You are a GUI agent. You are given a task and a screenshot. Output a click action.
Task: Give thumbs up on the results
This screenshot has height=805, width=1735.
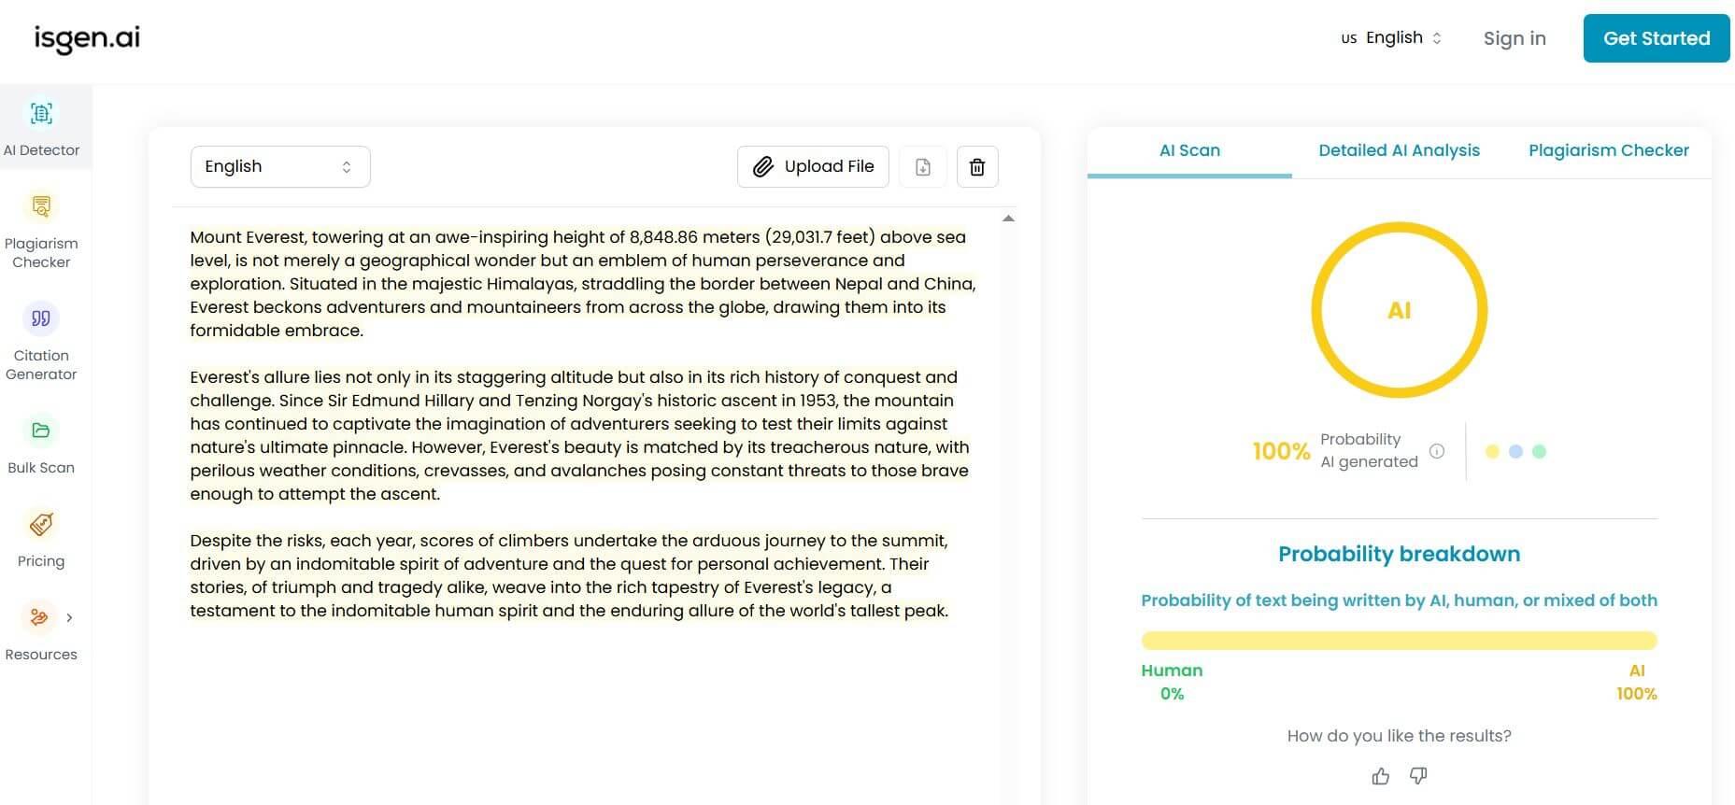(1380, 776)
